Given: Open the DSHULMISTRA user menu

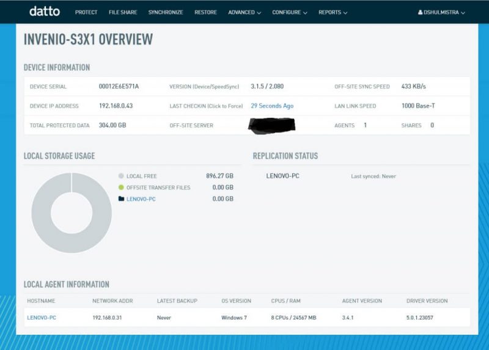Looking at the screenshot, I should pyautogui.click(x=441, y=12).
